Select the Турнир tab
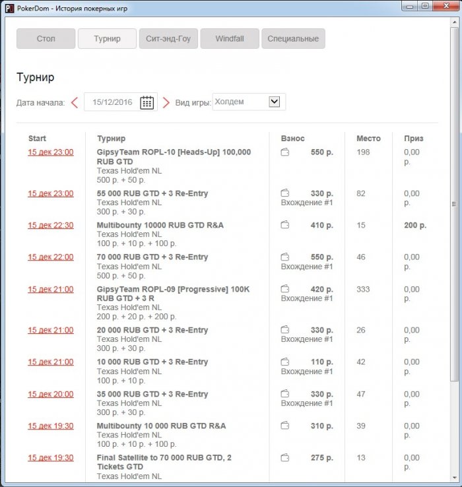This screenshot has height=487, width=462. coord(107,39)
